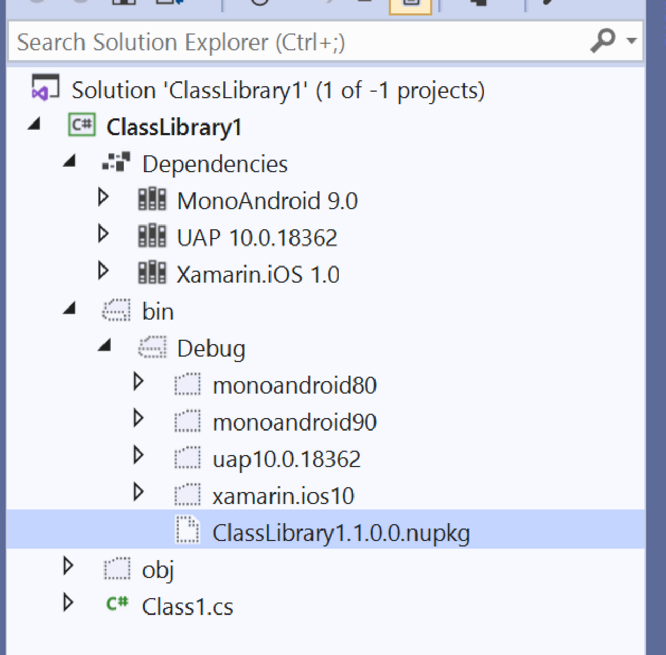Click the bin folder icon
666x655 pixels.
point(116,311)
